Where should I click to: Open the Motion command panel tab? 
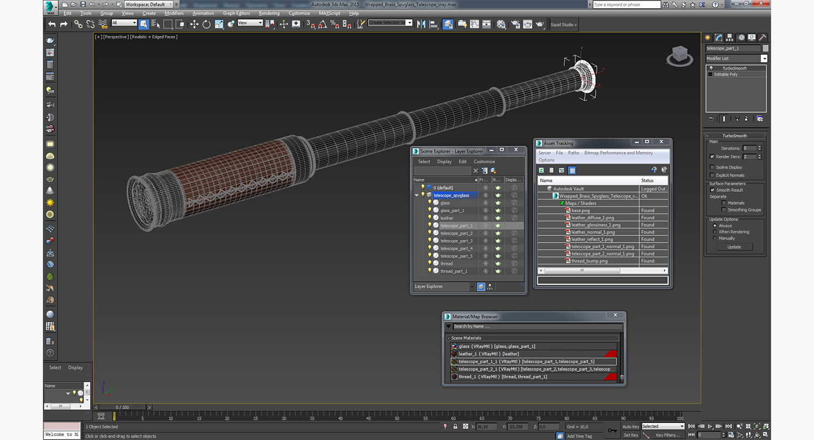click(x=741, y=37)
